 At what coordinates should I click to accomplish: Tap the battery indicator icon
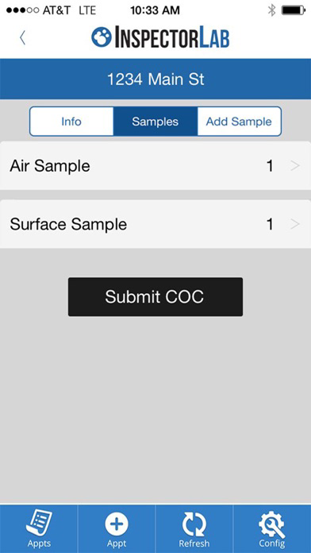point(293,10)
